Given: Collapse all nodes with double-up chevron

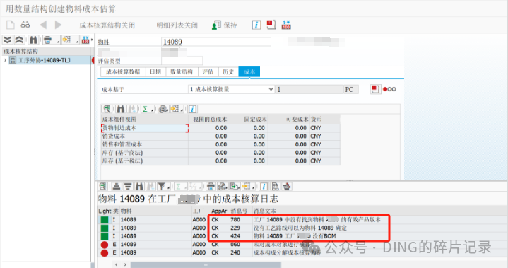Looking at the screenshot, I should click(x=19, y=40).
